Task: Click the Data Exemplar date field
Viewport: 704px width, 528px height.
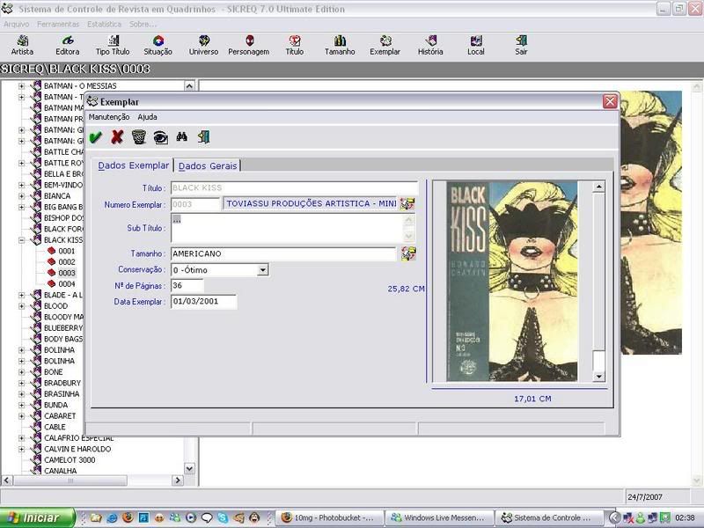Action: [204, 301]
